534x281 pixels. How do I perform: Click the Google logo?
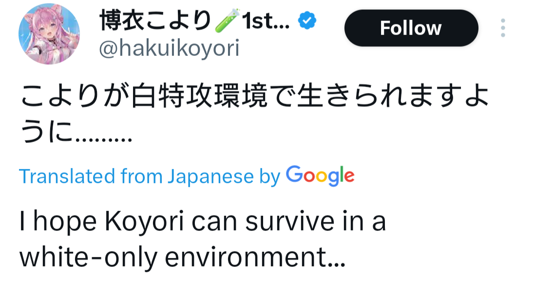click(320, 176)
